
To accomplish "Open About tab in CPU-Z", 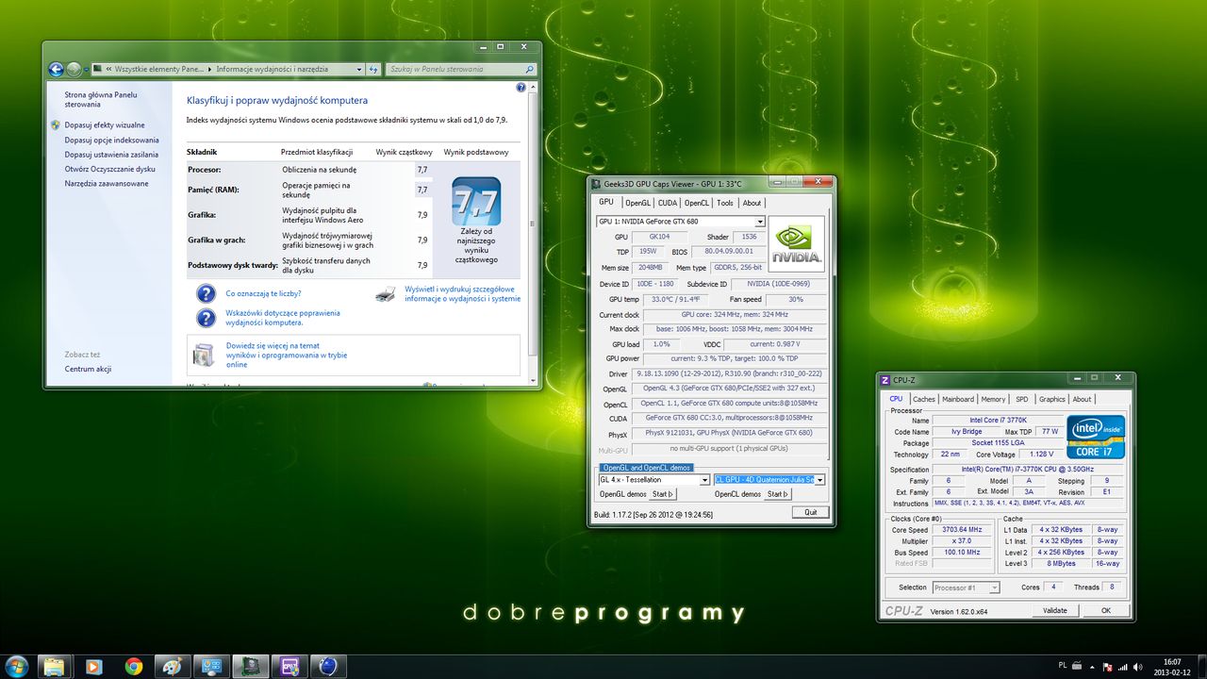I will click(1082, 399).
